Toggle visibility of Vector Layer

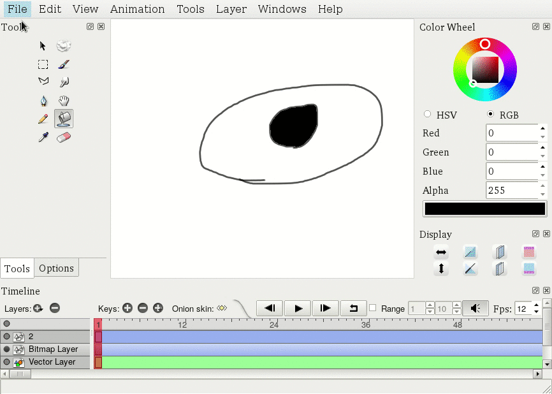coord(6,362)
